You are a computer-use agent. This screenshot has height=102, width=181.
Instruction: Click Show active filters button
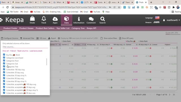[109, 38]
